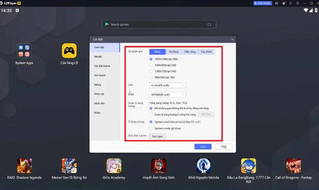
Task: Click the Google Play icon in search bar
Action: tap(107, 24)
